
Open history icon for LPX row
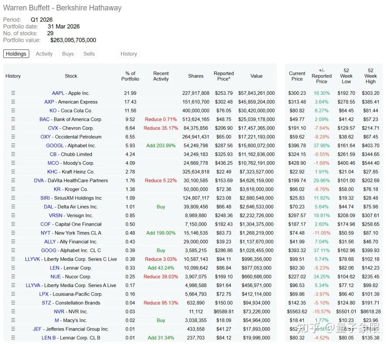[13, 294]
